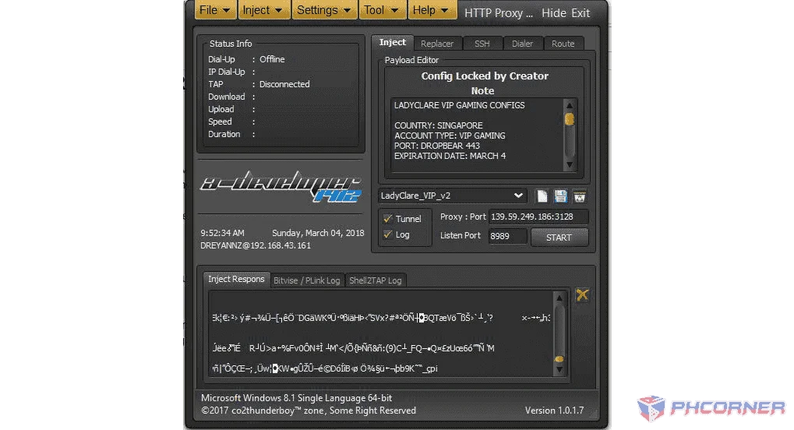
Task: Click the a-developer logo banner
Action: click(281, 186)
